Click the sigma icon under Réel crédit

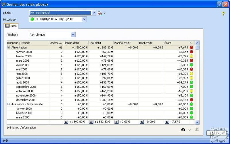pos(142,122)
